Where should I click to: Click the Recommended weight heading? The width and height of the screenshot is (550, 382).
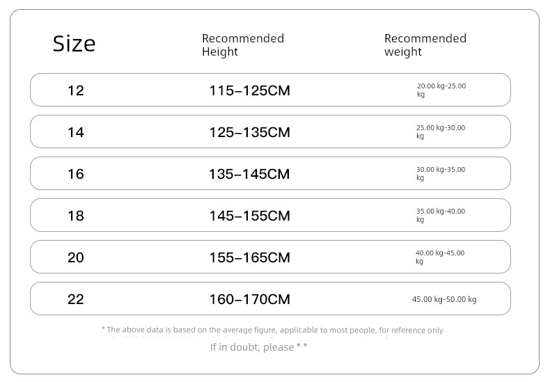(x=425, y=45)
